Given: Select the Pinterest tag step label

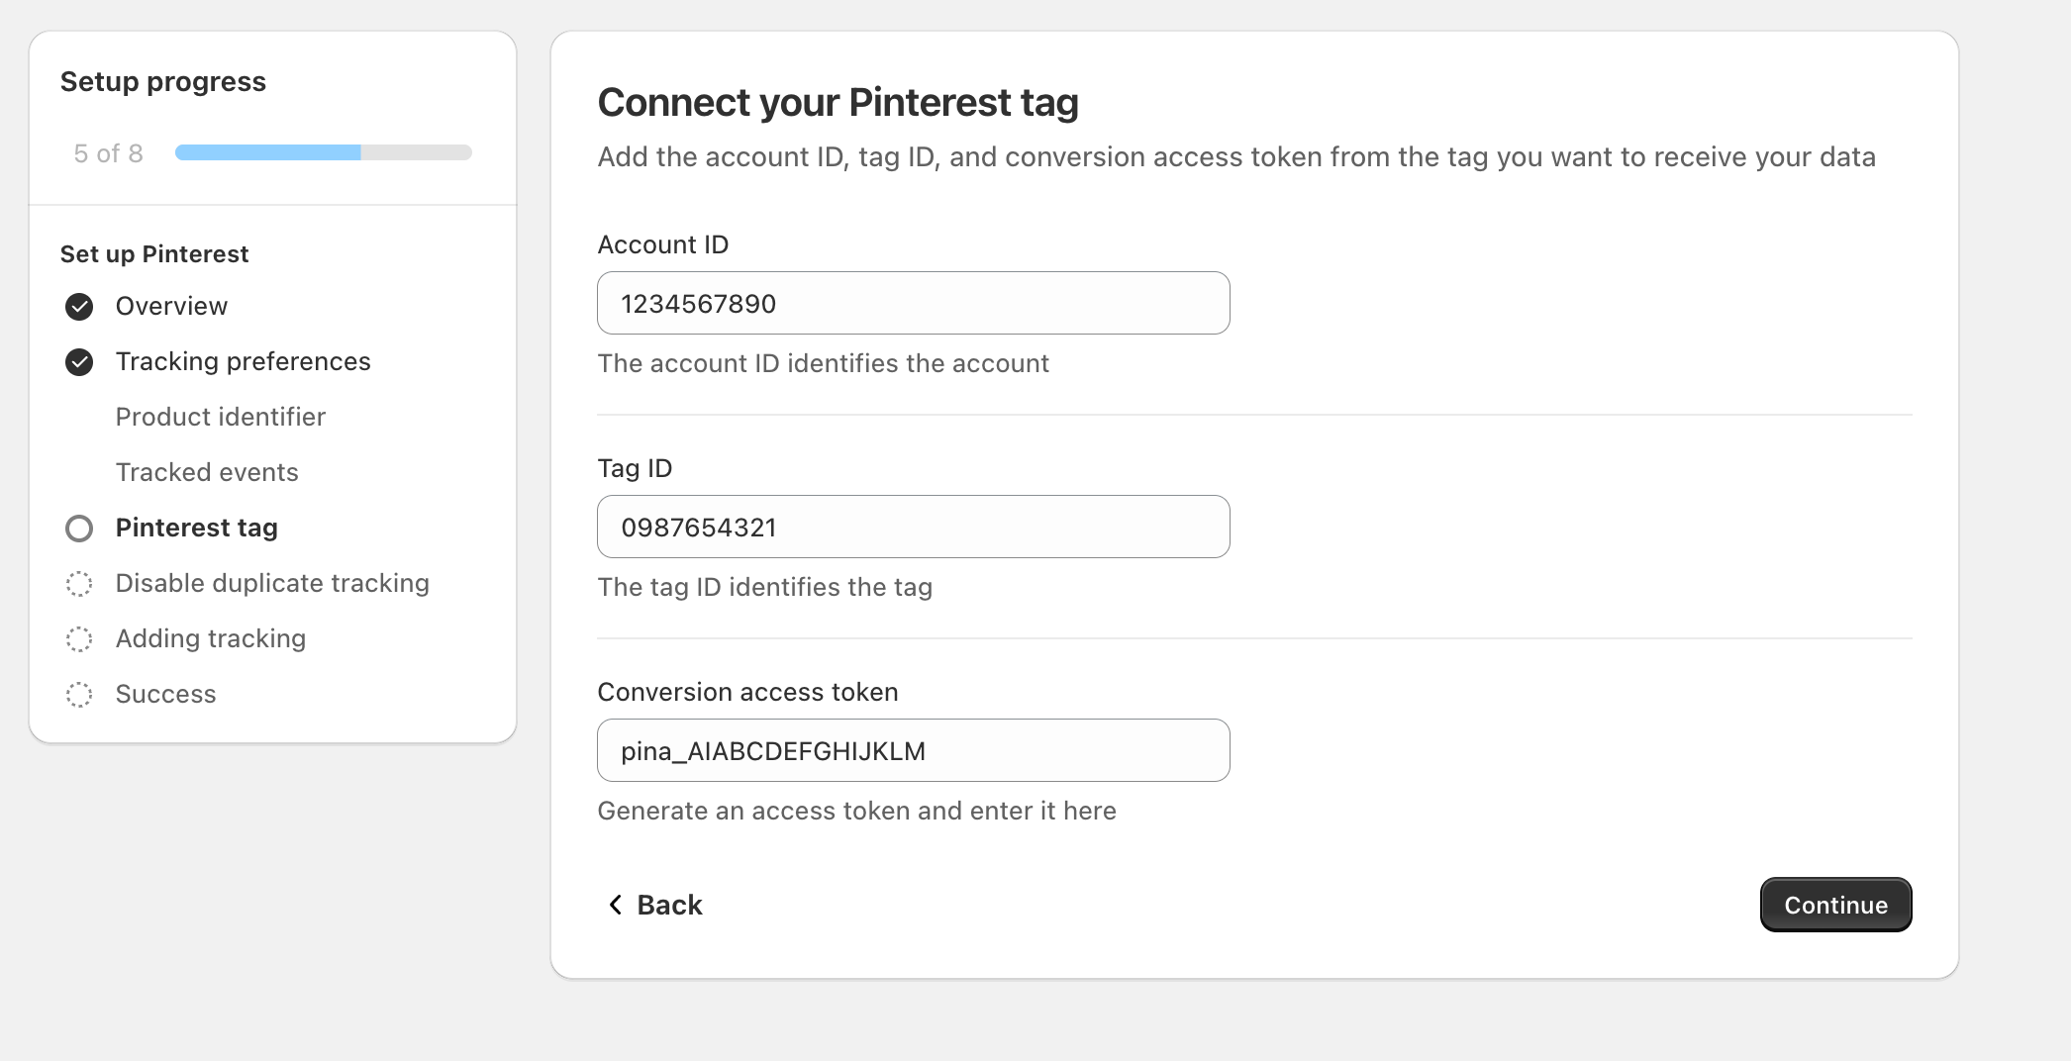Looking at the screenshot, I should [196, 528].
